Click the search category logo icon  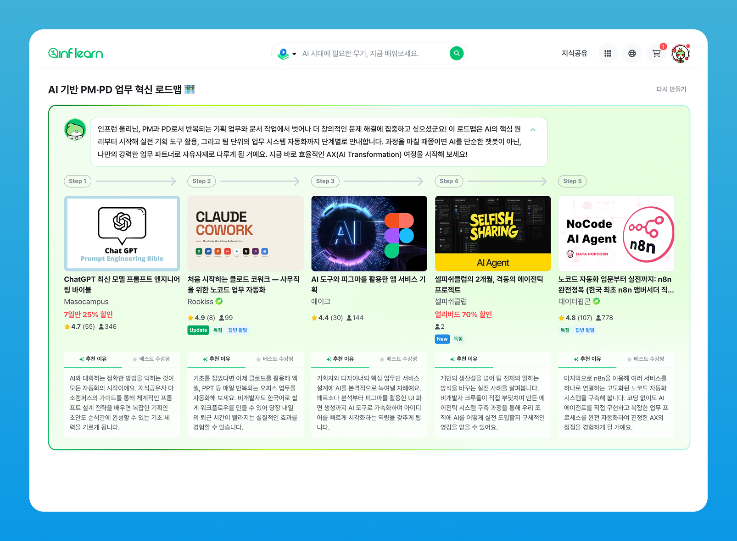(x=283, y=54)
